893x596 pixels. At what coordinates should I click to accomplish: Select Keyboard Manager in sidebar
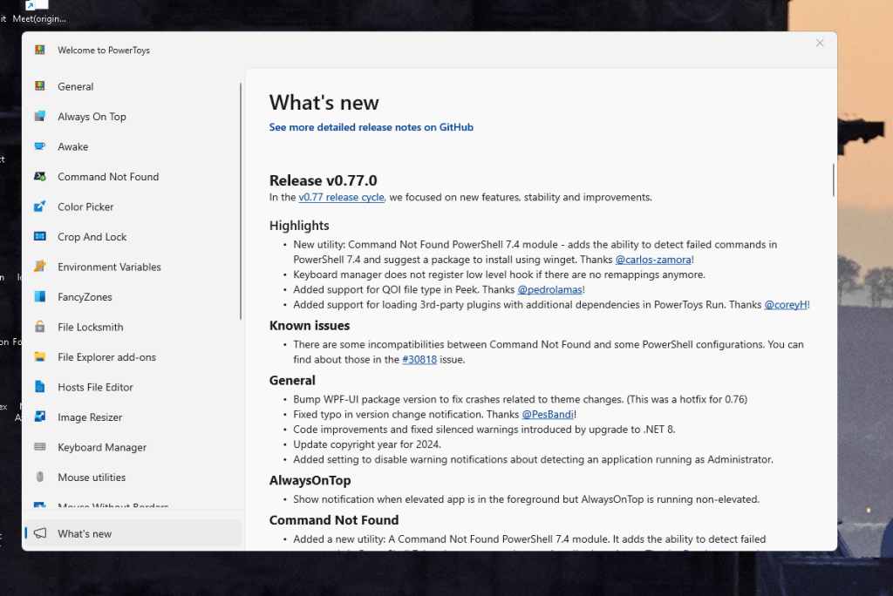click(x=133, y=447)
